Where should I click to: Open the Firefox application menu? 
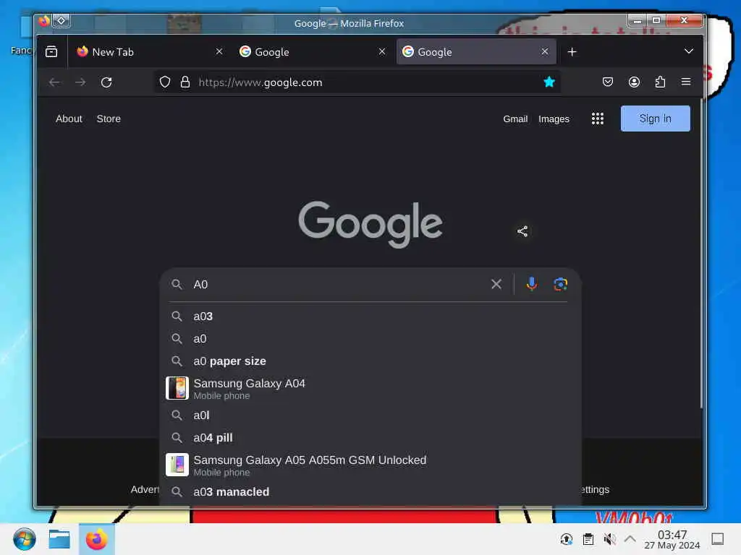tap(686, 82)
